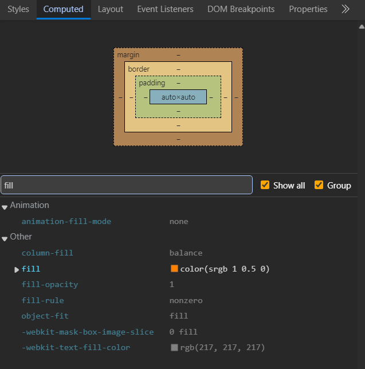Image resolution: width=365 pixels, height=369 pixels.
Task: Click the orange fill color swatch
Action: [174, 269]
